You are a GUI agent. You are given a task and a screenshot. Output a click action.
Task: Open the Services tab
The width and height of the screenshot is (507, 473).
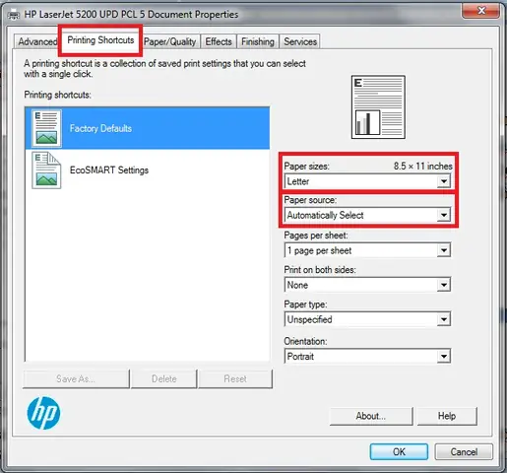click(300, 41)
